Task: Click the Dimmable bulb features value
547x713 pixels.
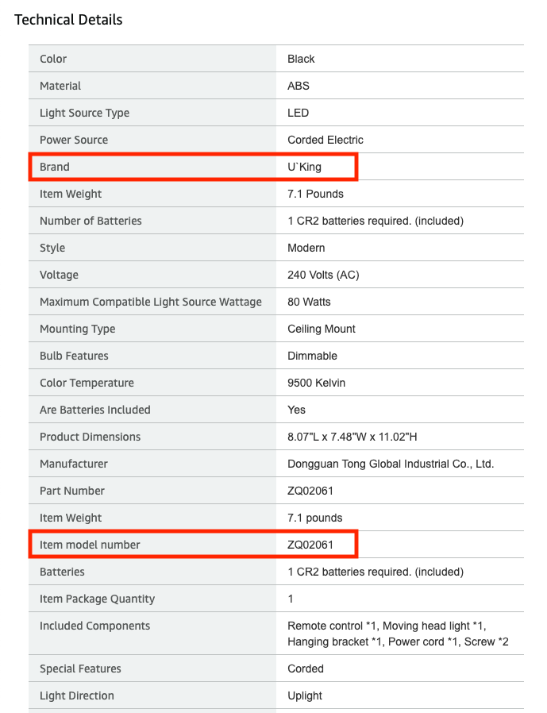Action: tap(312, 356)
